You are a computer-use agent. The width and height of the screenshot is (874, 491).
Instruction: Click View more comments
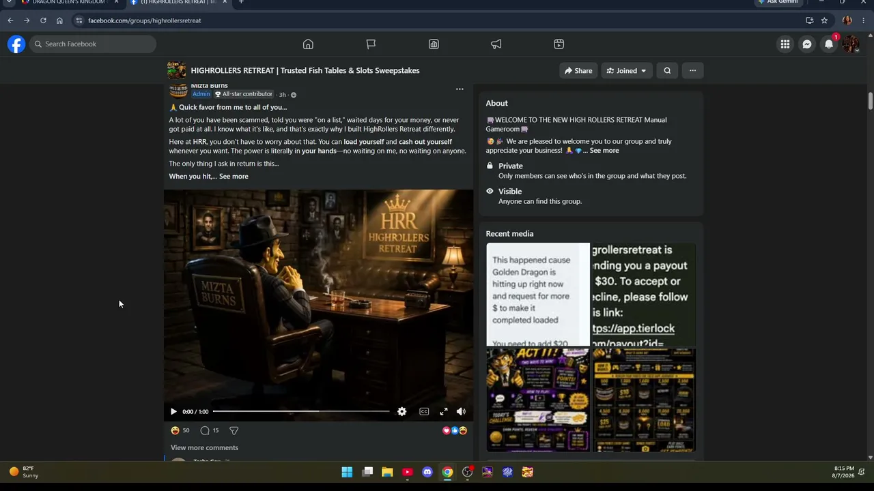coord(204,447)
